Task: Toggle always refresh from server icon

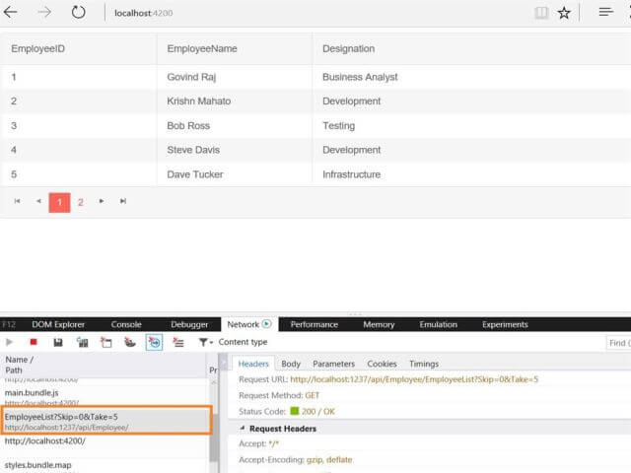Action: pos(82,342)
